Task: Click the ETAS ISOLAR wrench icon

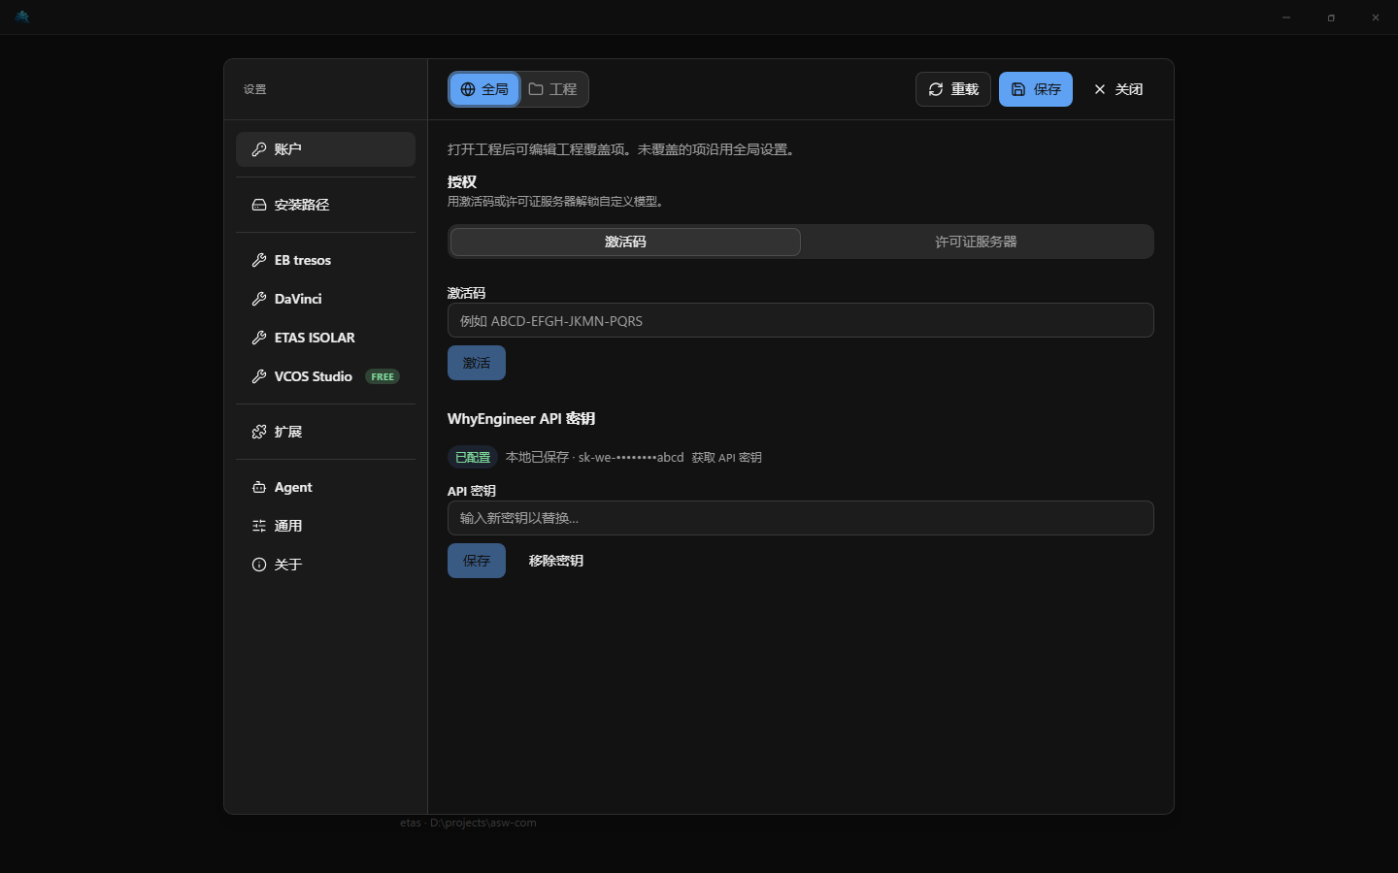Action: (x=259, y=338)
